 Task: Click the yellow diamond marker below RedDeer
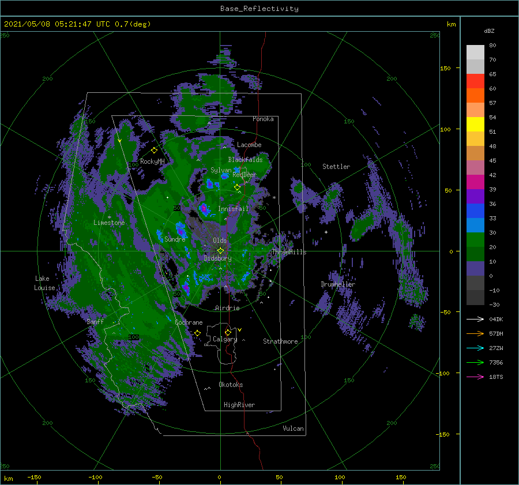[x=237, y=187]
